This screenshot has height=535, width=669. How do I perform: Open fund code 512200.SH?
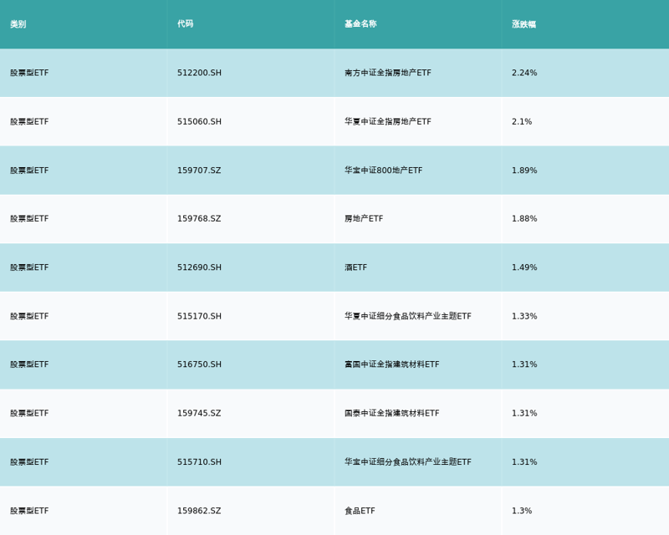[x=199, y=73]
